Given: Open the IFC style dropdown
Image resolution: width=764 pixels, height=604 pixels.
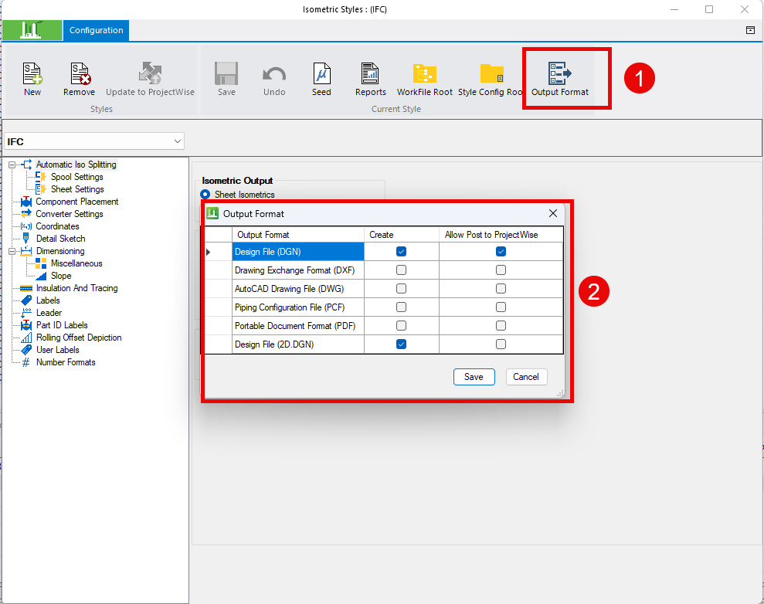Looking at the screenshot, I should pos(94,141).
